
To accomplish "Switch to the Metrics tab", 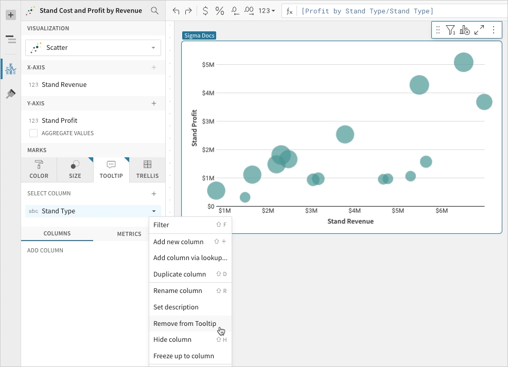I will coord(129,234).
